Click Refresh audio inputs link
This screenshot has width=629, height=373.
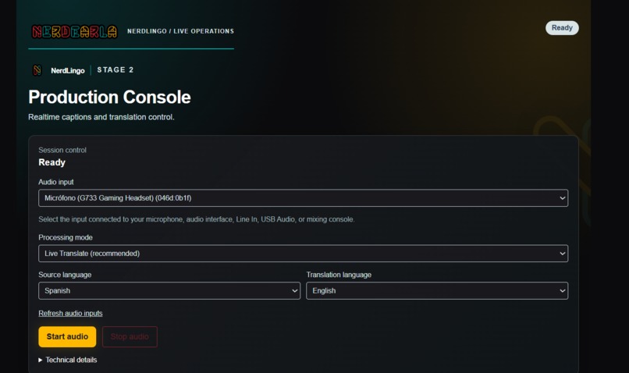click(70, 313)
